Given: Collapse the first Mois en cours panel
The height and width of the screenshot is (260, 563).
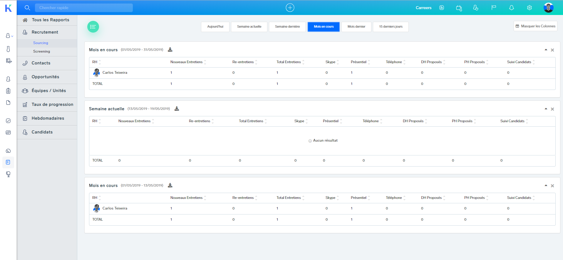Looking at the screenshot, I should pos(546,50).
